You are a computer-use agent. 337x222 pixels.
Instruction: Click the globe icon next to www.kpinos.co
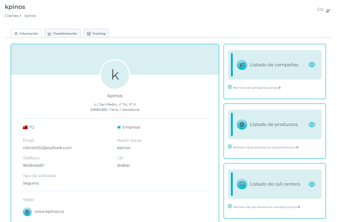(27, 212)
